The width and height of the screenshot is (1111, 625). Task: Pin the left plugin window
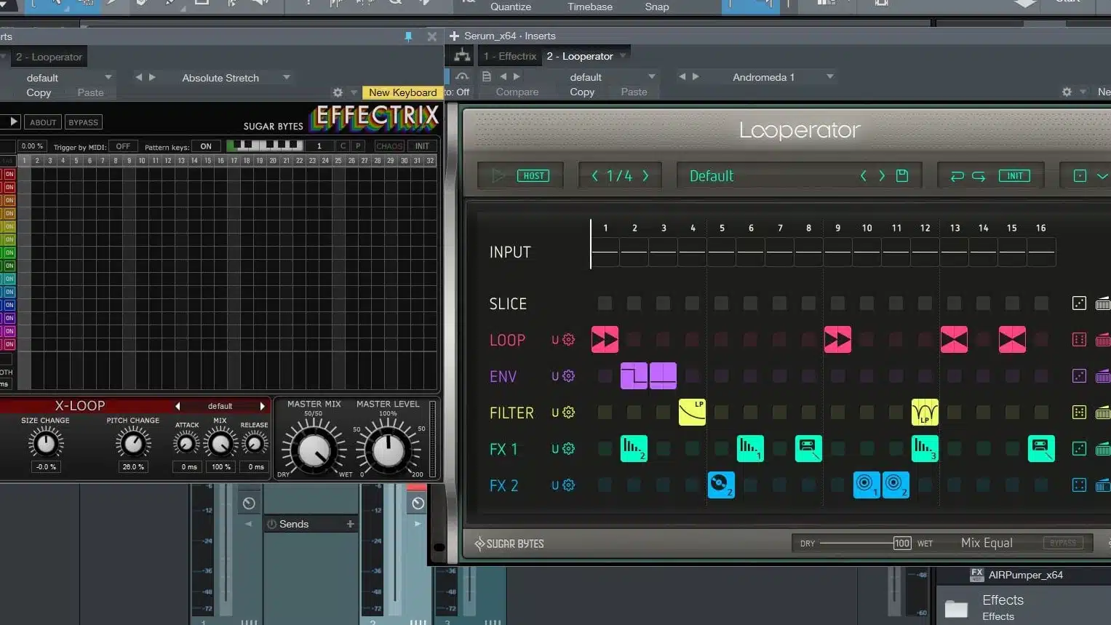(408, 36)
